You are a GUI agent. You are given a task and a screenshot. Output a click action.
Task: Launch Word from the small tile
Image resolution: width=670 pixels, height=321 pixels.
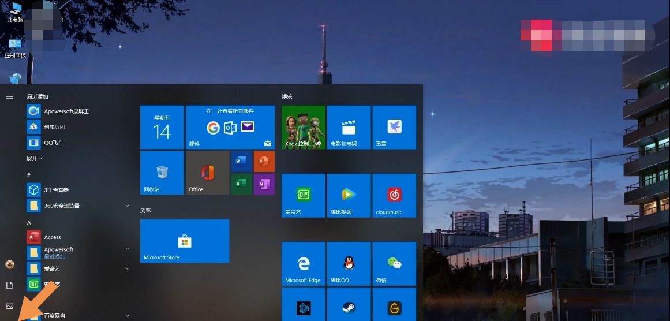tap(241, 161)
